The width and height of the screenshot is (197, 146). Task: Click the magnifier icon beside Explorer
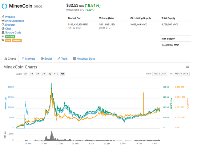click(3, 24)
